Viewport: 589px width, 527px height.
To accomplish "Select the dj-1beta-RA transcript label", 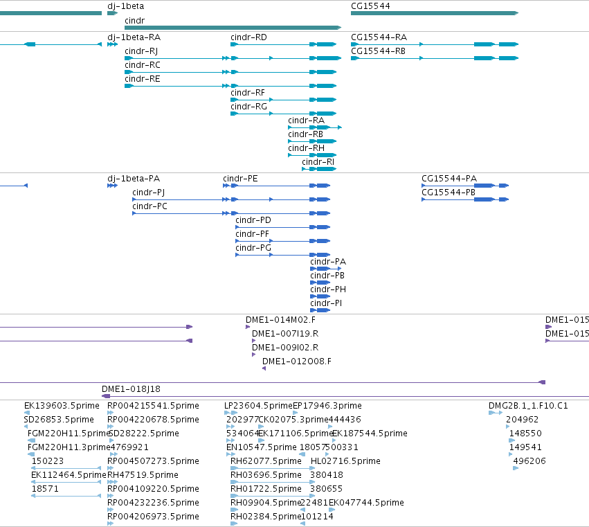I will 134,37.
